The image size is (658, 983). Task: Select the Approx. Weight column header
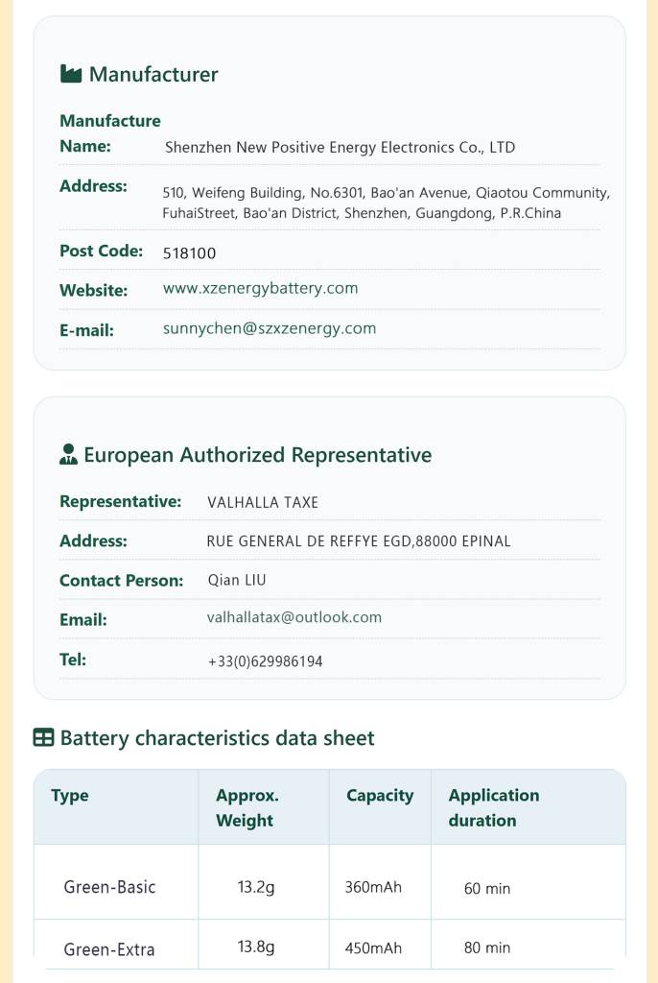pyautogui.click(x=264, y=806)
